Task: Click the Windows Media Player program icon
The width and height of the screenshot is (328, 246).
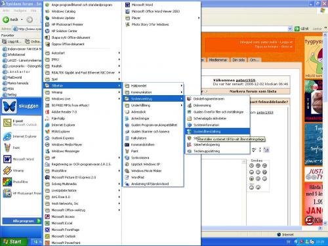Action: tap(47, 144)
